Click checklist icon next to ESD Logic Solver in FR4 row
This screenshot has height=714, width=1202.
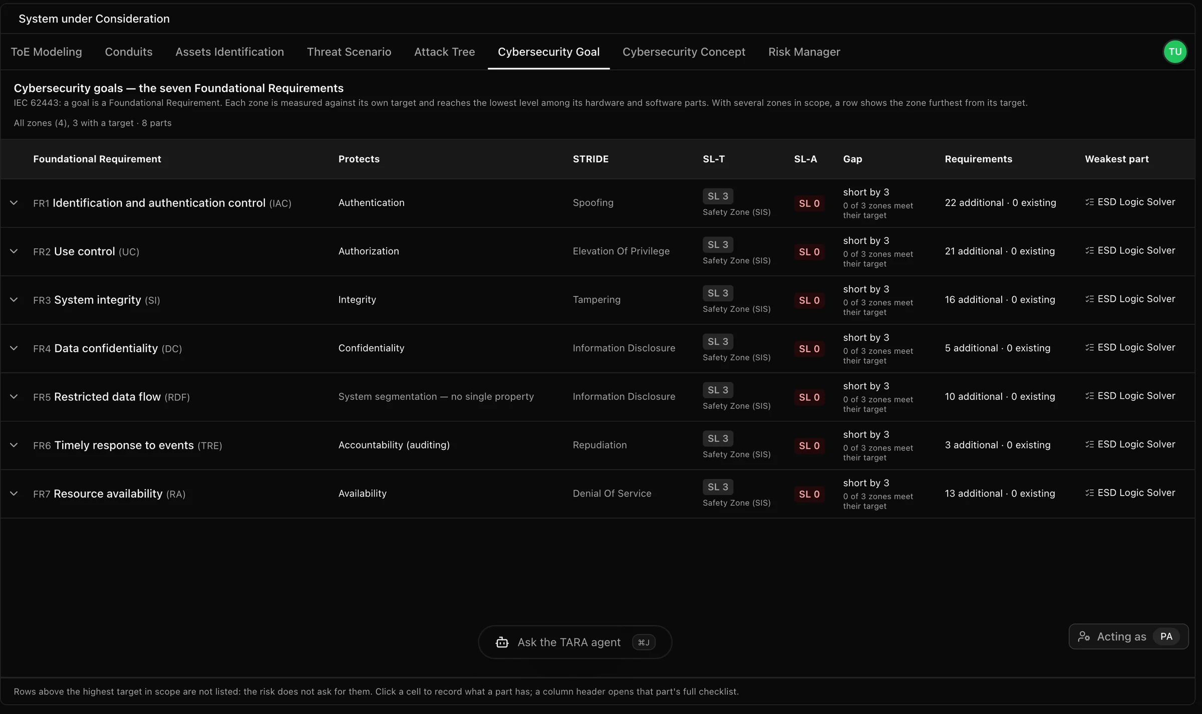[x=1089, y=347]
